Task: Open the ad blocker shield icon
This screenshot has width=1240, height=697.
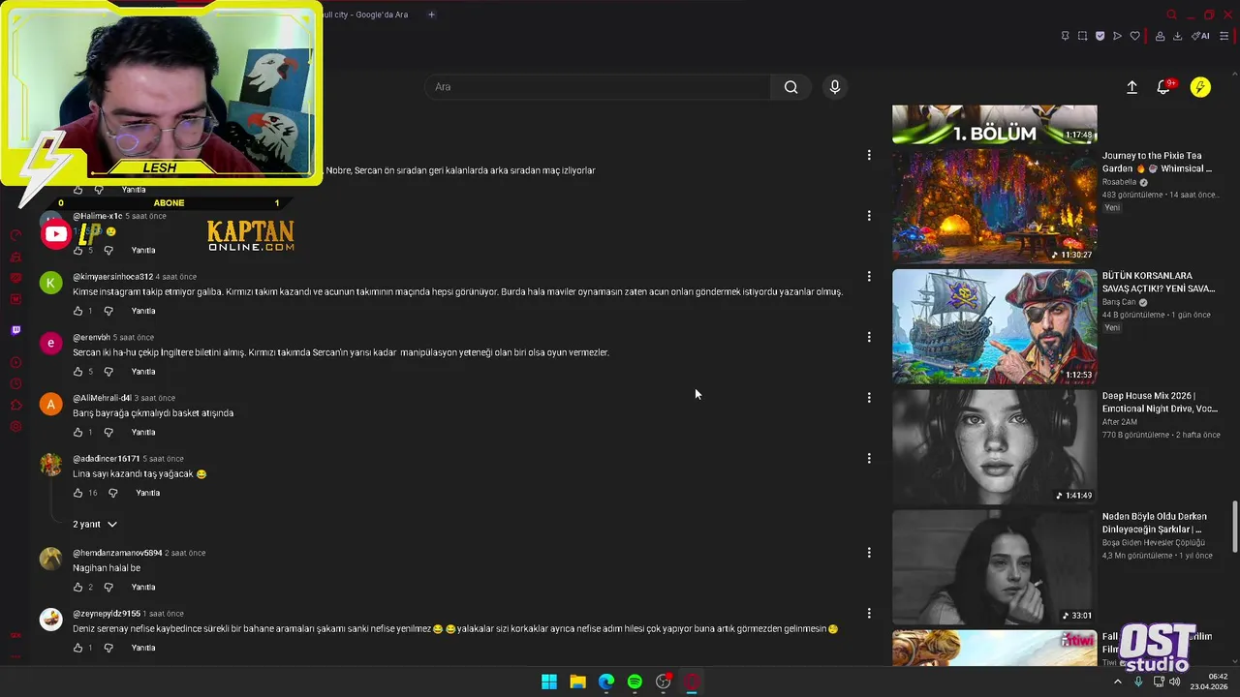Action: [1100, 36]
